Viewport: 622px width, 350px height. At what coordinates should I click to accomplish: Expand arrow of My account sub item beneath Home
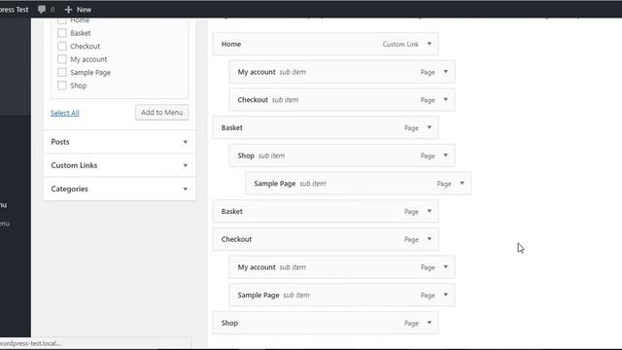(445, 72)
